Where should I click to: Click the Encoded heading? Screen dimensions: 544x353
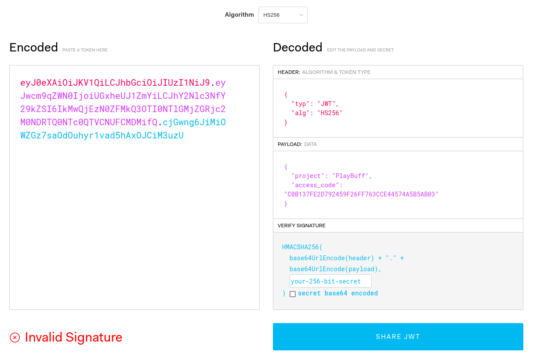coord(34,47)
